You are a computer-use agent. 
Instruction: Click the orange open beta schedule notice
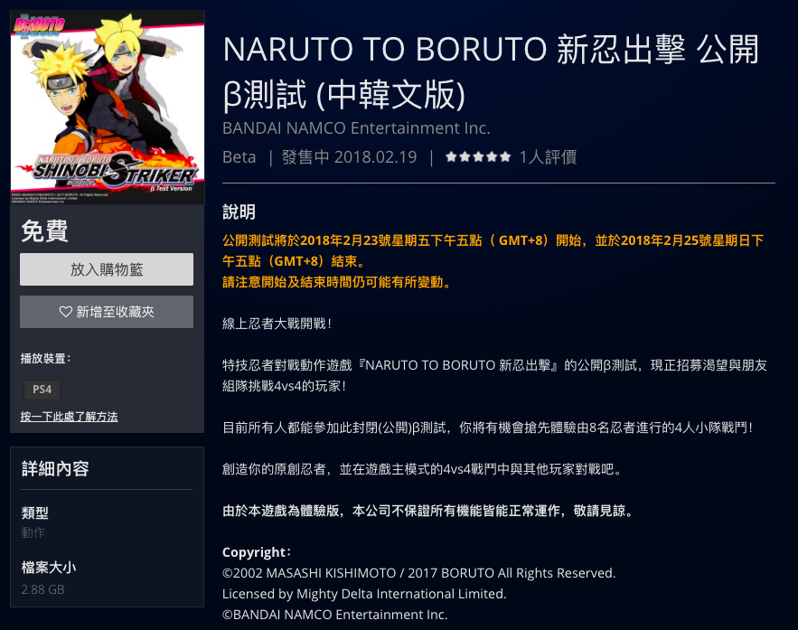coord(493,261)
